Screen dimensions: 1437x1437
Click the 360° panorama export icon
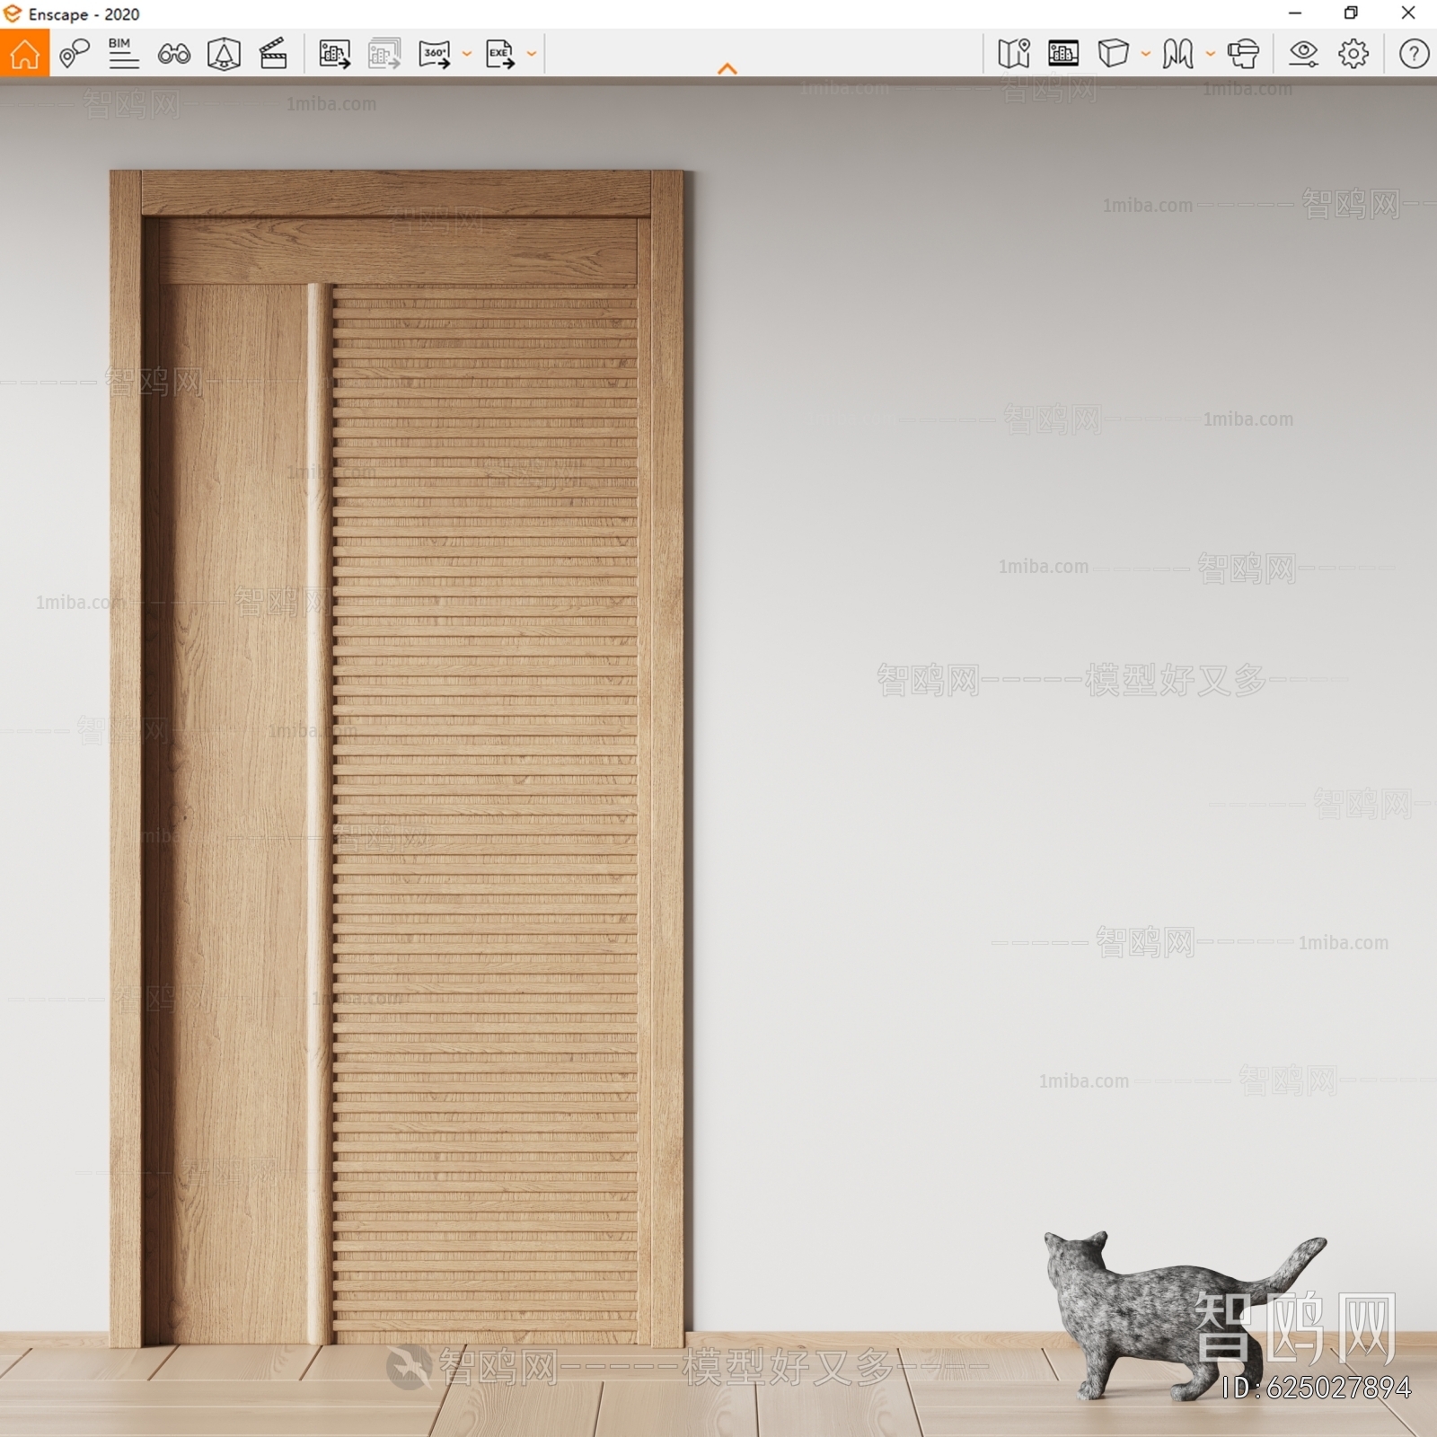[x=435, y=54]
